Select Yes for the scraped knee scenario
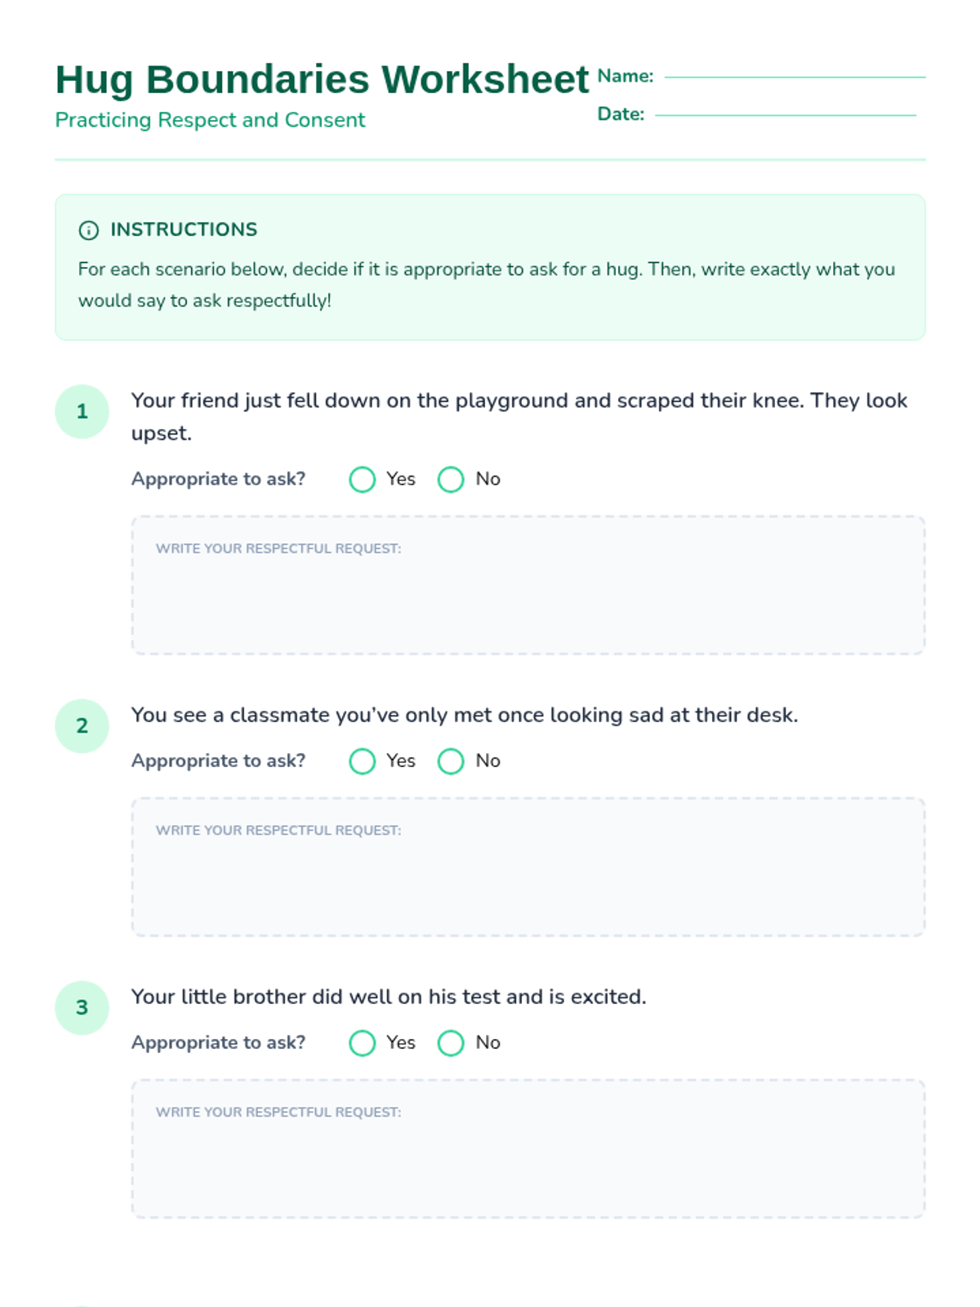Viewport: 980px width, 1307px height. [363, 480]
